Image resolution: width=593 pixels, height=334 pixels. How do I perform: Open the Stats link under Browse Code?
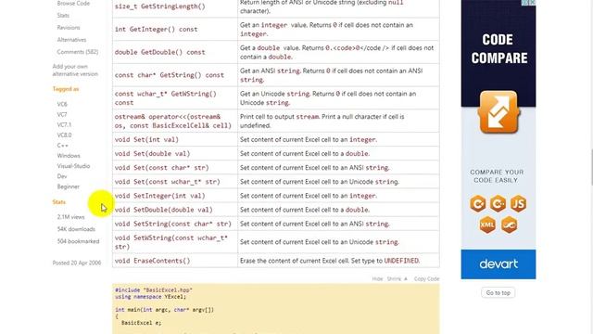click(x=63, y=16)
